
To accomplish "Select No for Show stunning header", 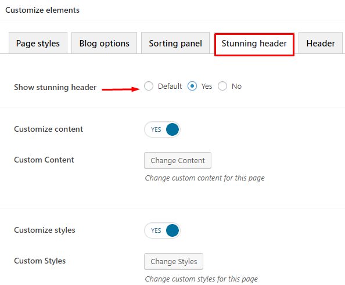I will [222, 86].
